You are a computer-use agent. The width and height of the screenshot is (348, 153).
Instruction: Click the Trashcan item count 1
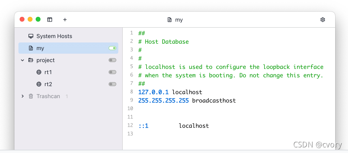pos(67,97)
